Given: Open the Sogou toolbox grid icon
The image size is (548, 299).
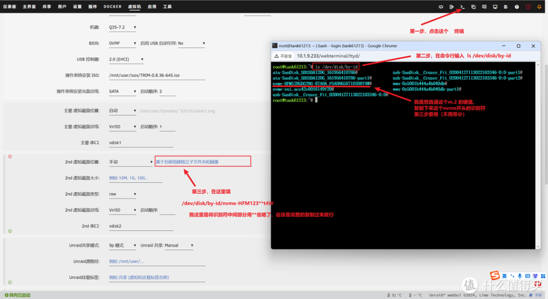Looking at the screenshot, I should [543, 276].
